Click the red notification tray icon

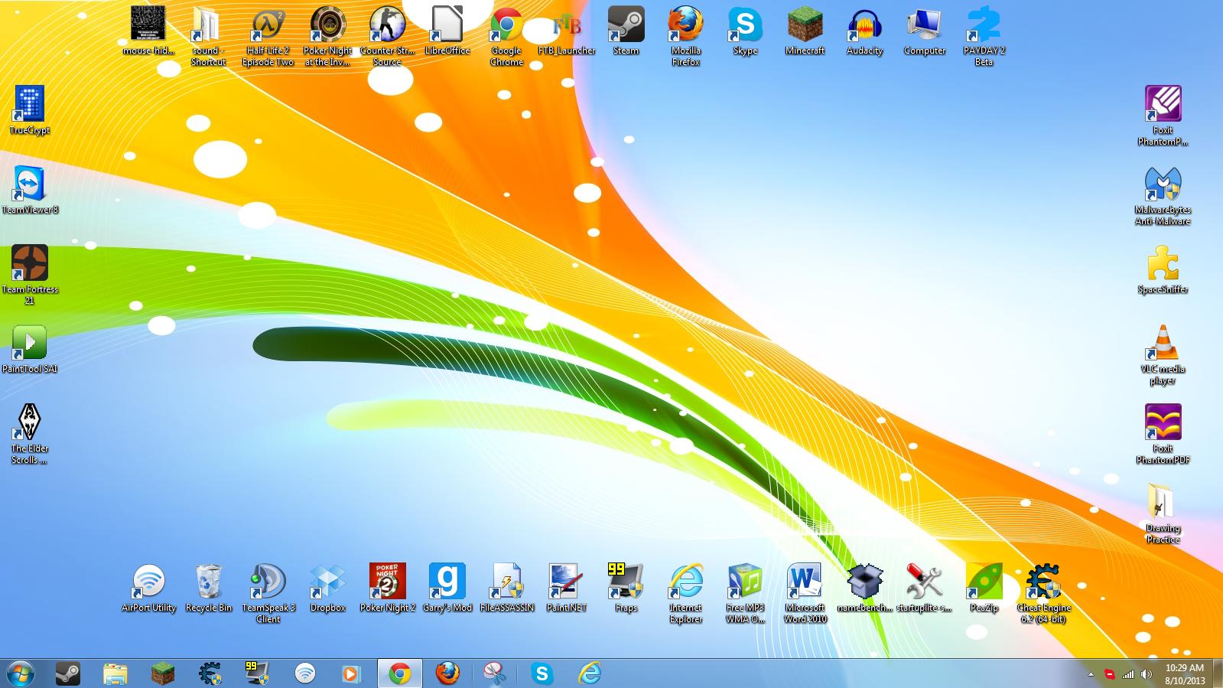[1110, 674]
